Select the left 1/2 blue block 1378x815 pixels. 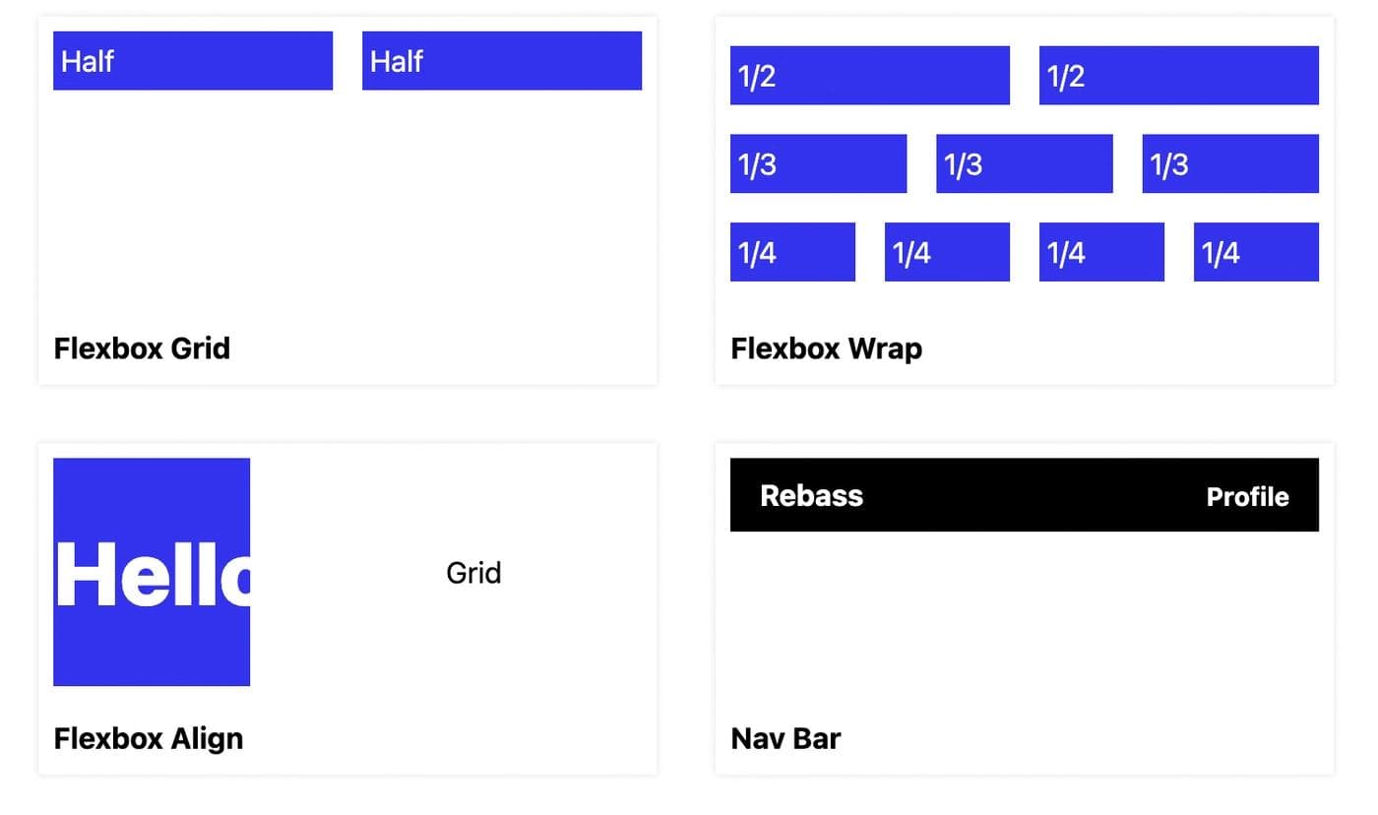(x=869, y=76)
